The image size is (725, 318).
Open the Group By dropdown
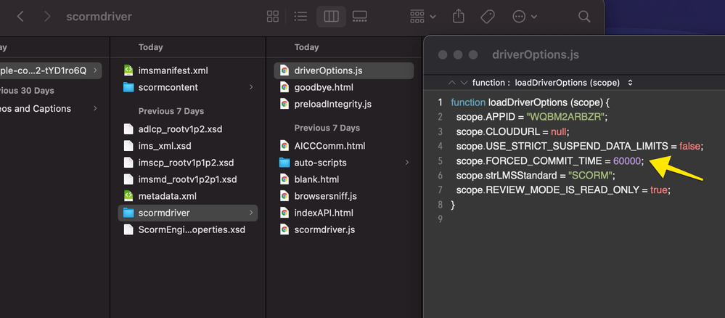coord(422,16)
